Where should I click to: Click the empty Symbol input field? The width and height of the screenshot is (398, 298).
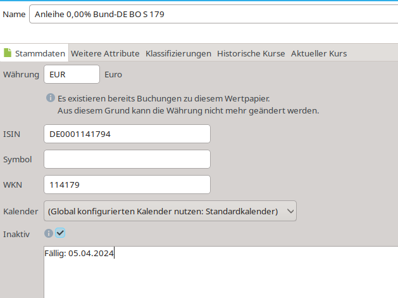click(x=127, y=159)
